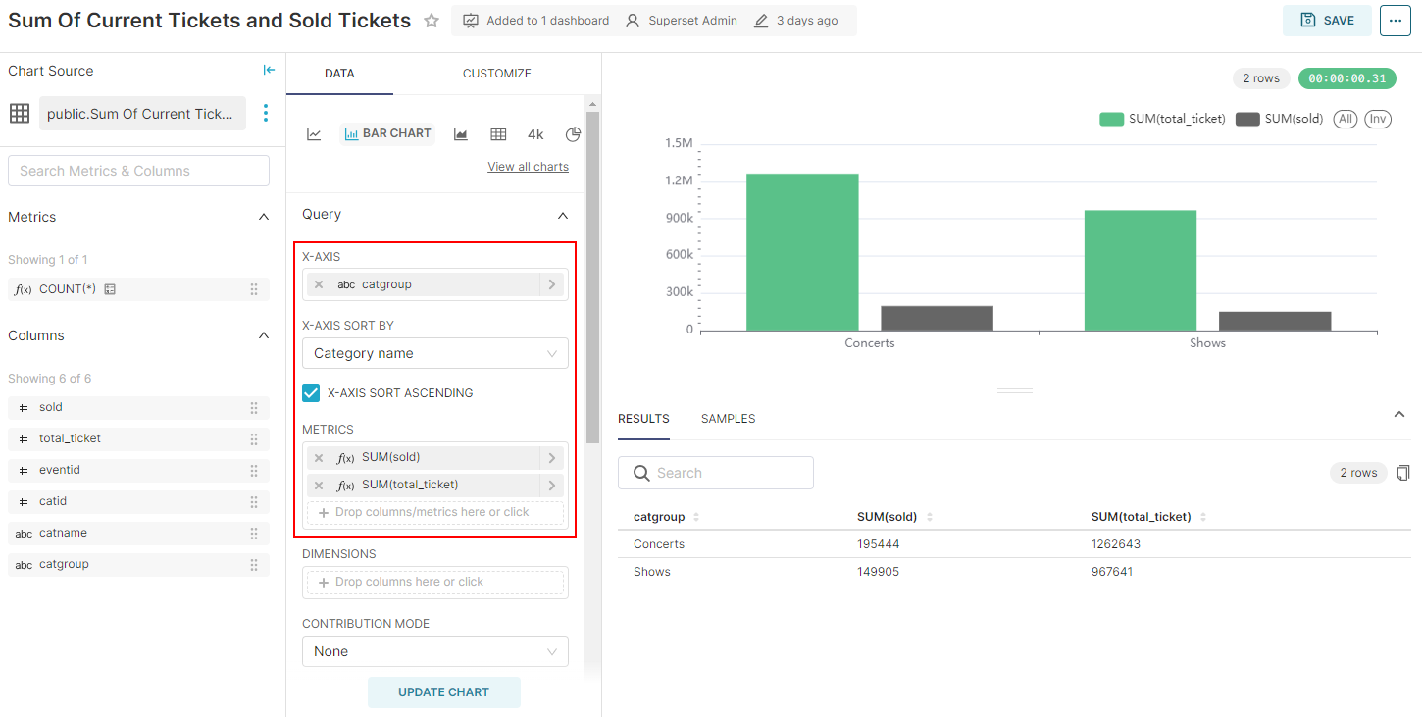Image resolution: width=1422 pixels, height=717 pixels.
Task: Remove the SUM(sold) metric
Action: click(x=319, y=458)
